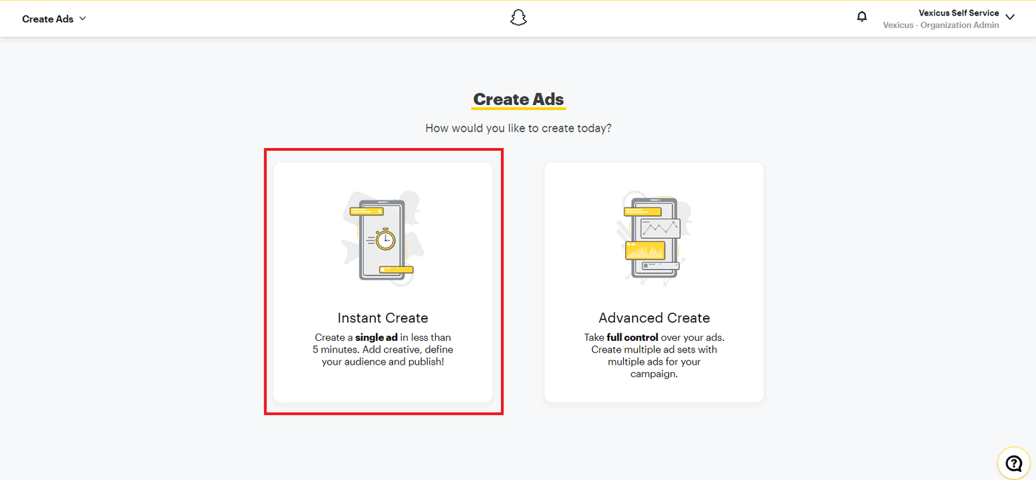
Task: Click the Advanced Create description text
Action: [x=654, y=355]
